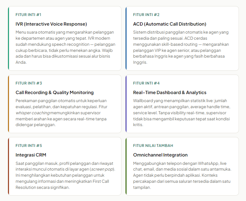246x201 pixels.
Task: Click the italic "whisper coaching" text
Action: coord(32,113)
